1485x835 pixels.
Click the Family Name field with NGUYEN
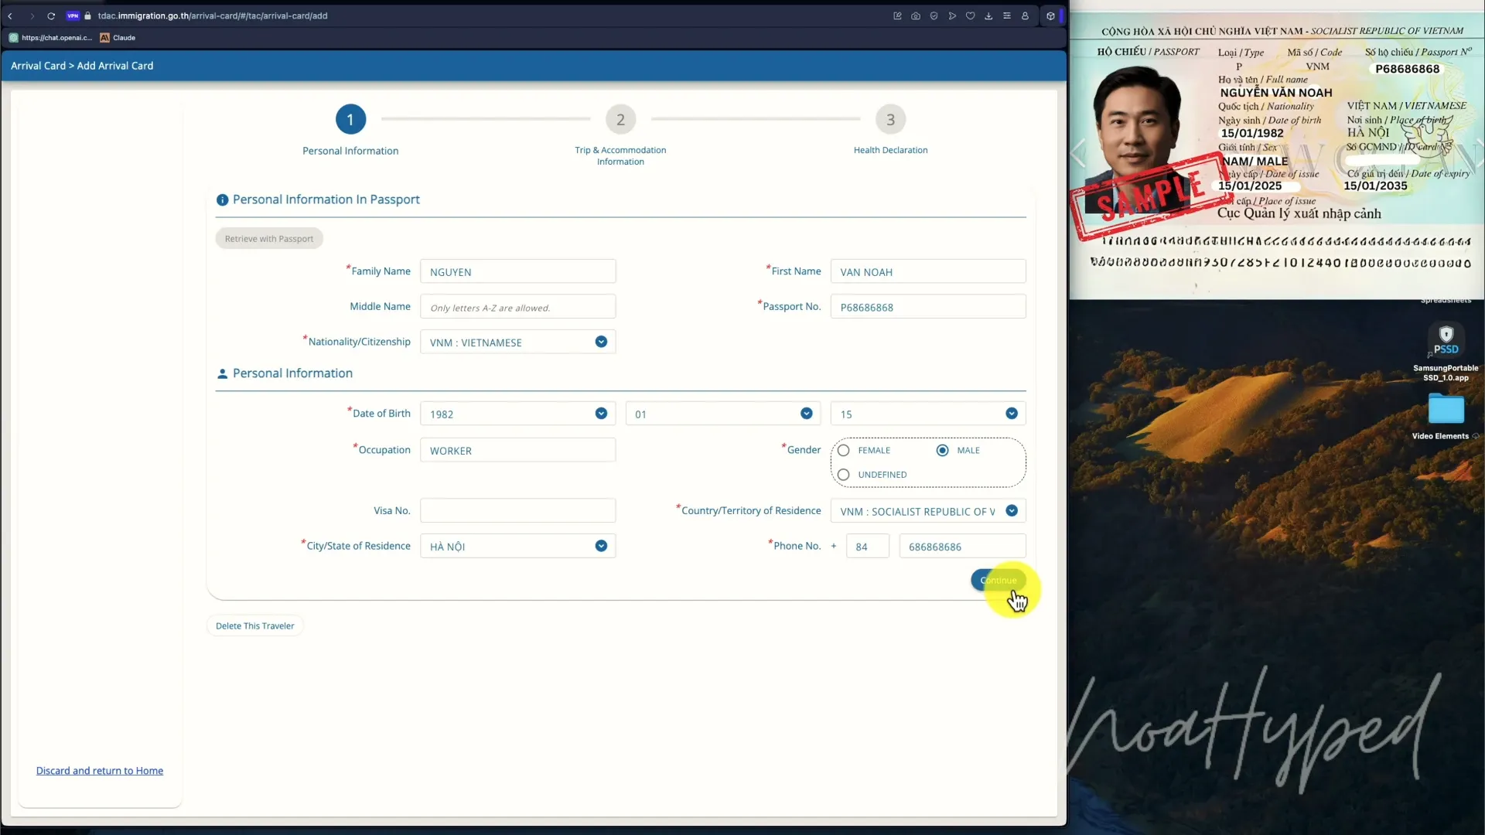(518, 271)
